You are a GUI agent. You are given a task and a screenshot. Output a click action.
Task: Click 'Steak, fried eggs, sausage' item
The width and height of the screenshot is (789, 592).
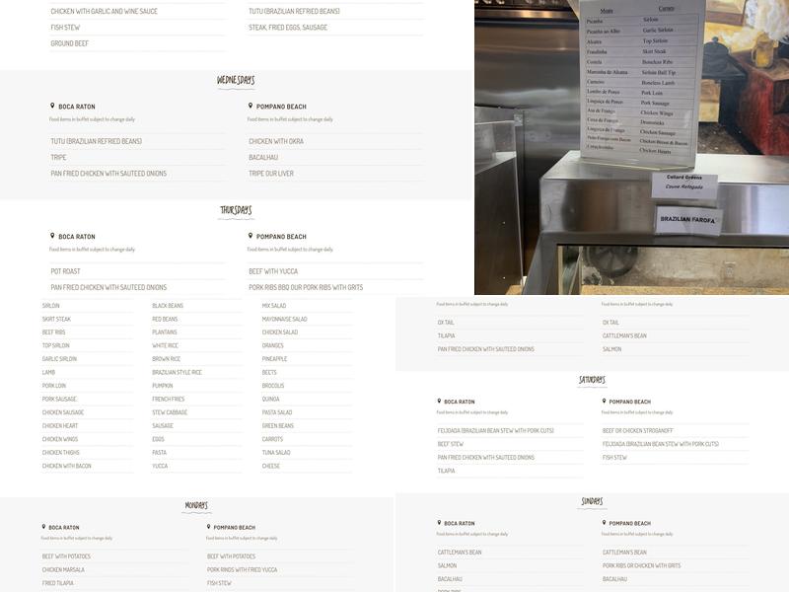point(288,28)
